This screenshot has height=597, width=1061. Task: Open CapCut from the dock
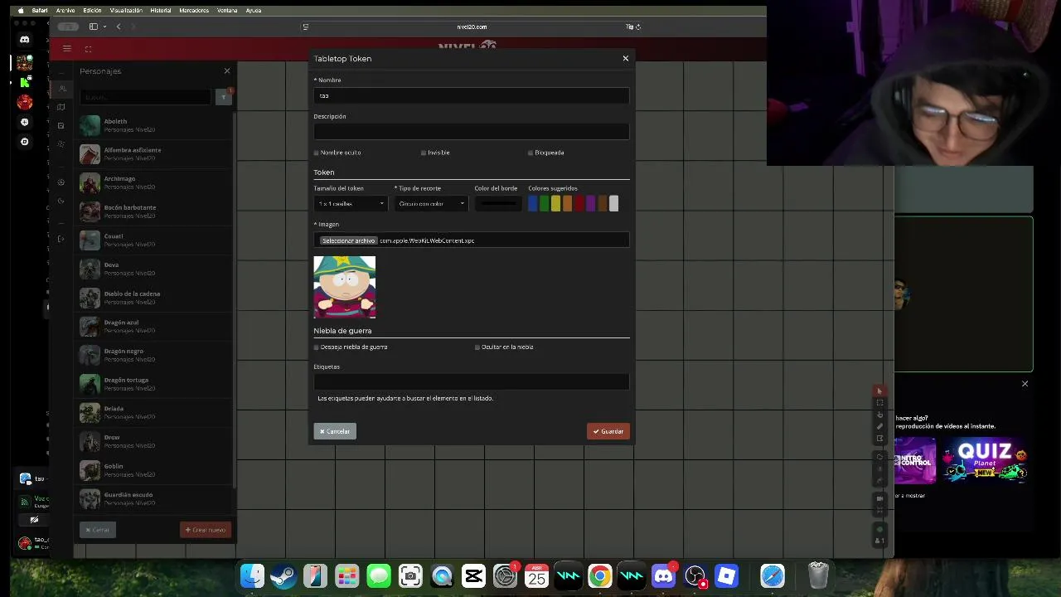click(x=473, y=575)
